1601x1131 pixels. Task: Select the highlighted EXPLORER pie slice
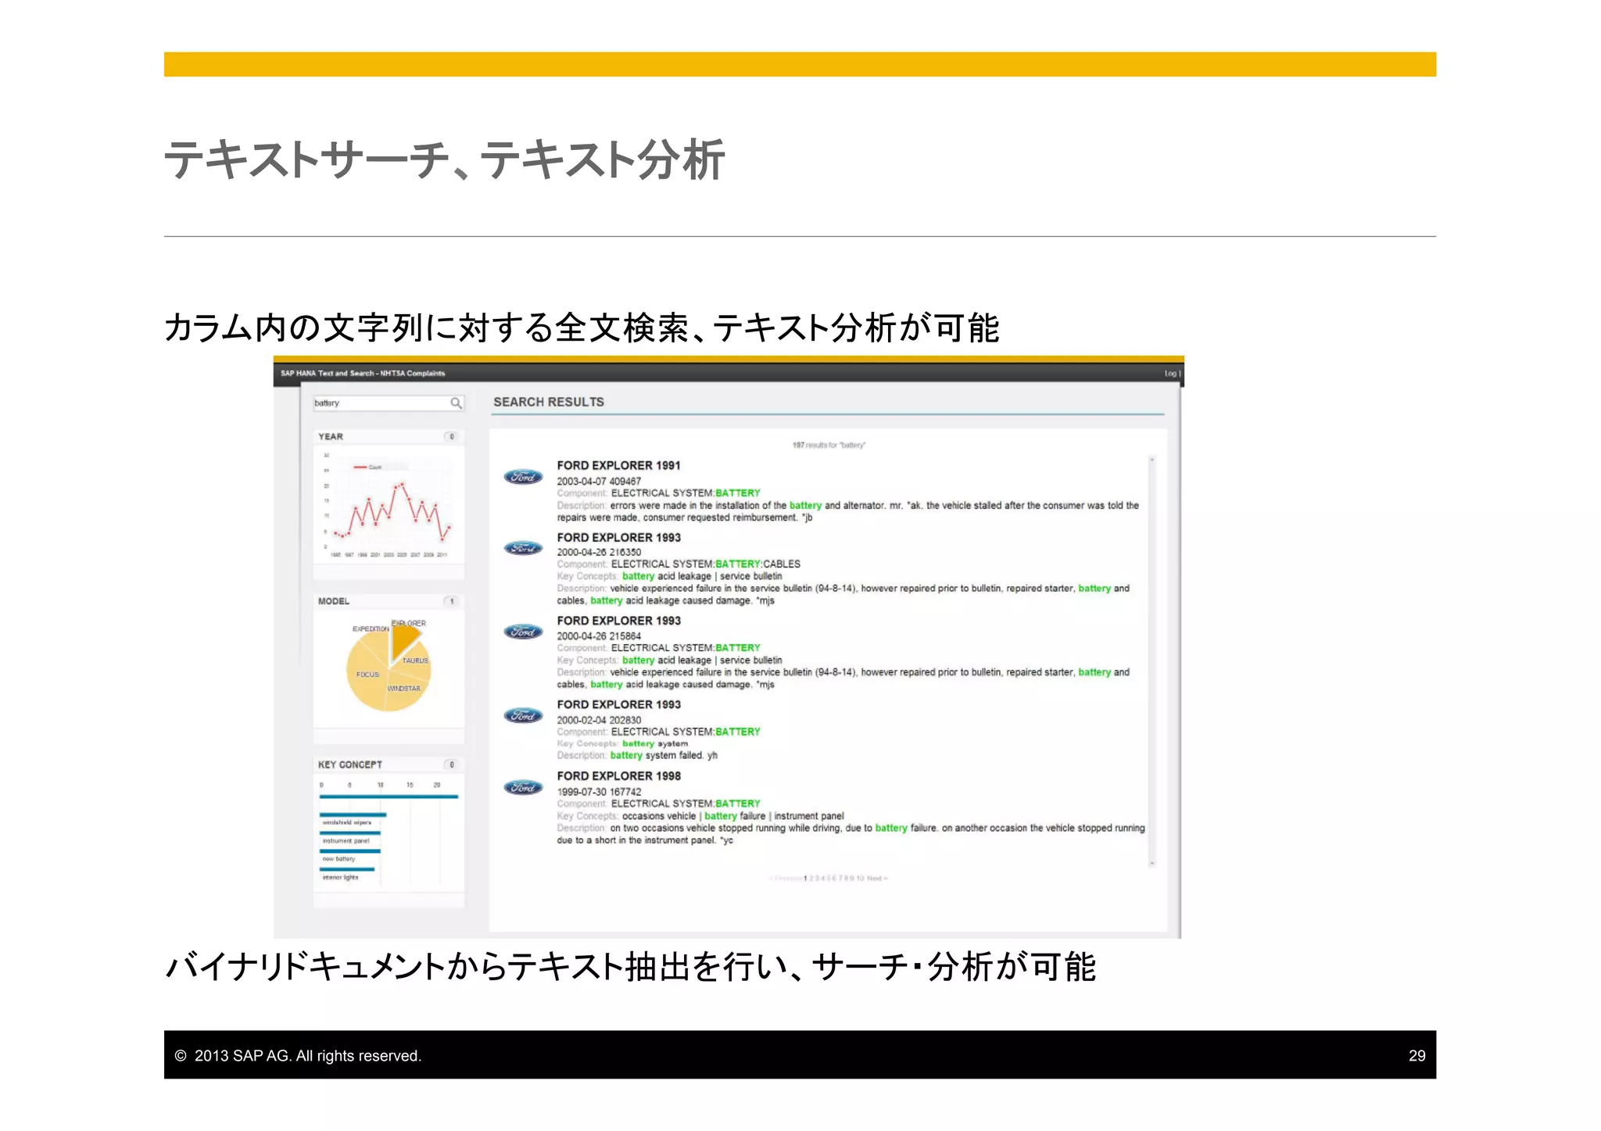tap(404, 639)
